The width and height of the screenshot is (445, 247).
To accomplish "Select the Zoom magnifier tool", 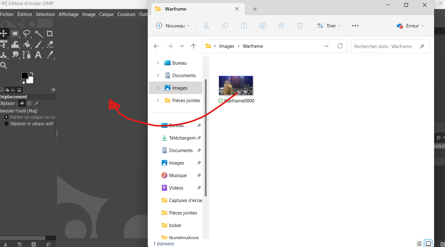I will (x=3, y=65).
